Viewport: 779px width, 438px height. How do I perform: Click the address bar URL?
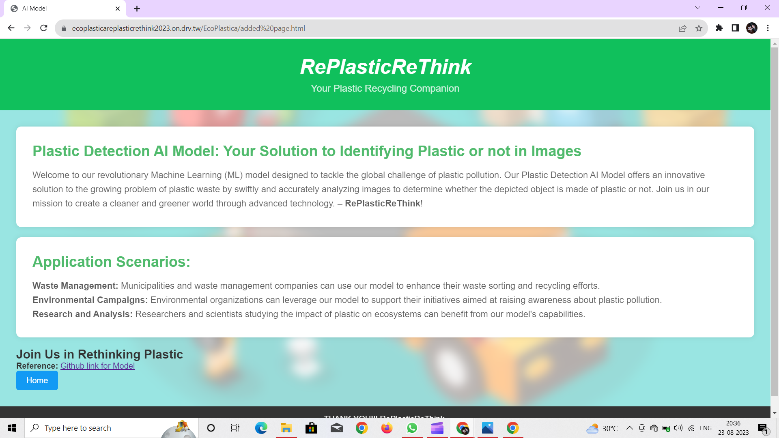coord(188,28)
